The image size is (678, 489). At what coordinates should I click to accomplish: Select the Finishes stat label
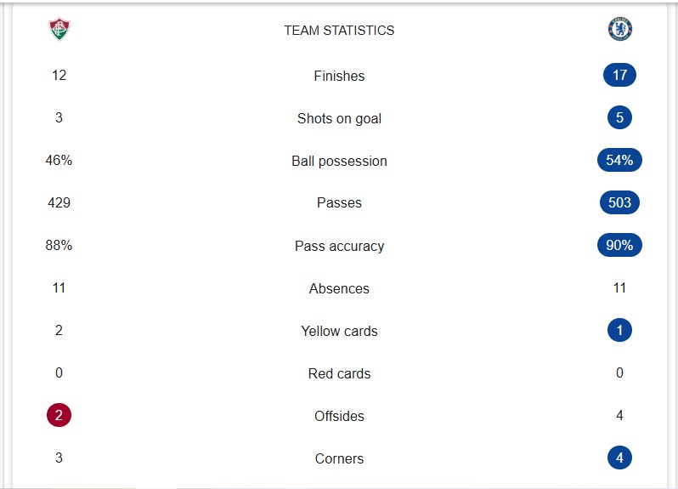(x=339, y=76)
